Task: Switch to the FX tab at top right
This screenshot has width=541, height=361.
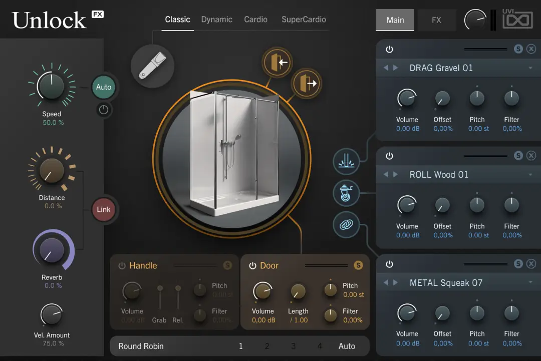Action: (436, 20)
